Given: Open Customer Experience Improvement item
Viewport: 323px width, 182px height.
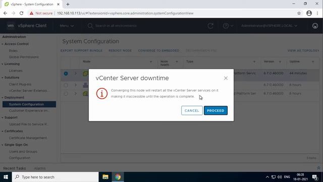Looking at the screenshot, I should (x=29, y=111).
